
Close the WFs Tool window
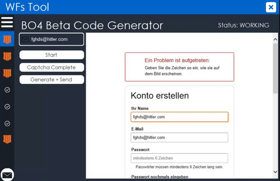(271, 7)
